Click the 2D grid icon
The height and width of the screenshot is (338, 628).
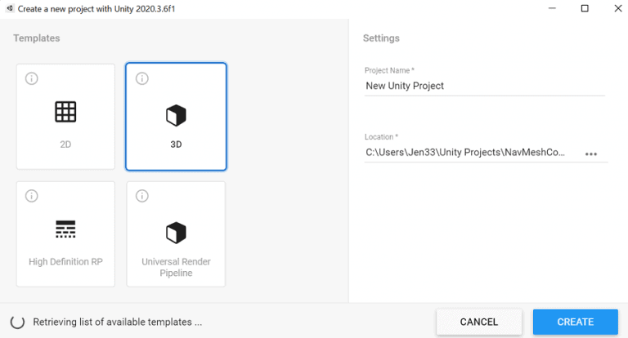pos(65,112)
